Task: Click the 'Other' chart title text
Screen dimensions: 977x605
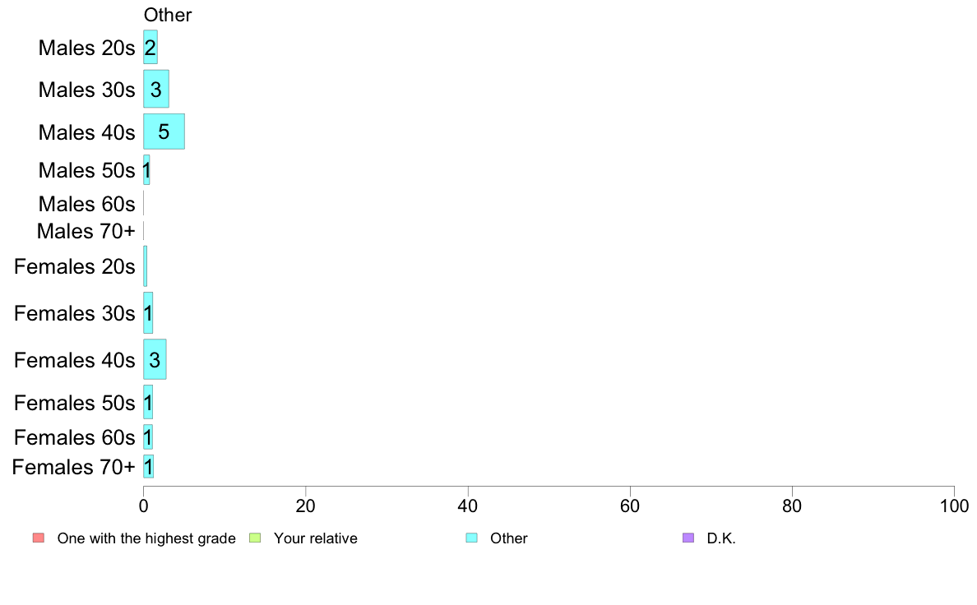Action: click(168, 15)
